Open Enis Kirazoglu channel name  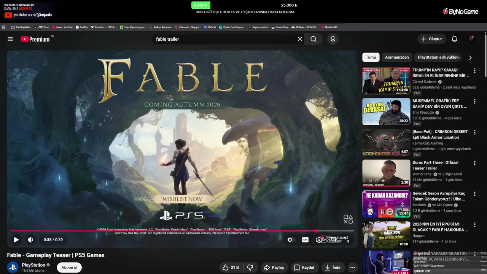pos(423,113)
